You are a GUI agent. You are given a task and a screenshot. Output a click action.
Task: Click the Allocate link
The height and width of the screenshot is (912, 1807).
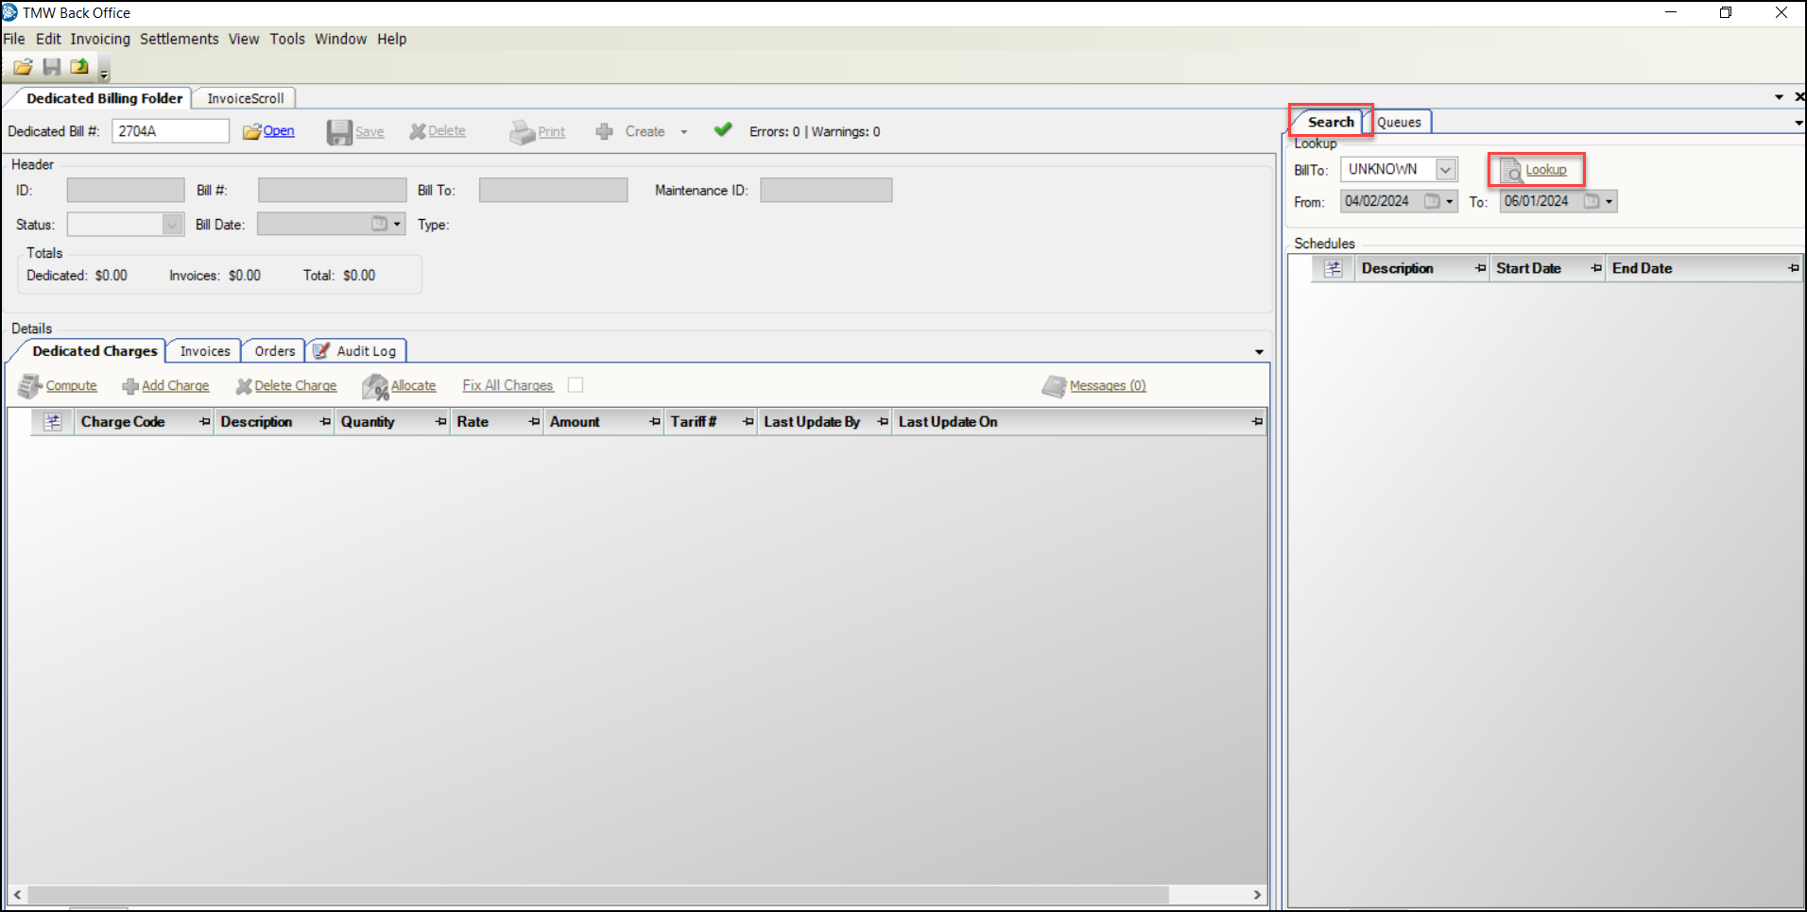414,386
